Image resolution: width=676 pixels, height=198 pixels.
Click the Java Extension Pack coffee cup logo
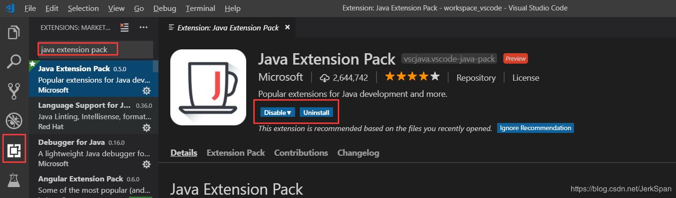[208, 87]
